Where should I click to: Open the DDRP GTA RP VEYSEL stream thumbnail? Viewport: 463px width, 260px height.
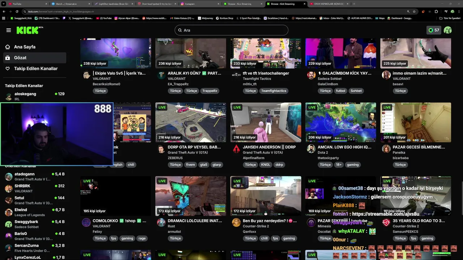click(191, 122)
